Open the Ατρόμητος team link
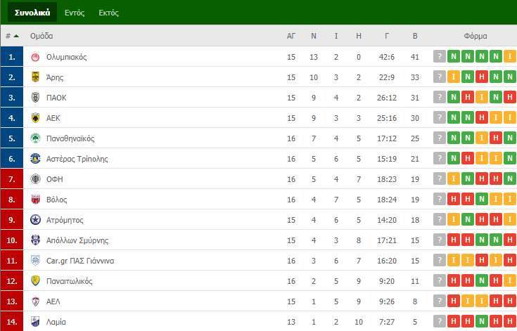The image size is (517, 331). click(65, 220)
